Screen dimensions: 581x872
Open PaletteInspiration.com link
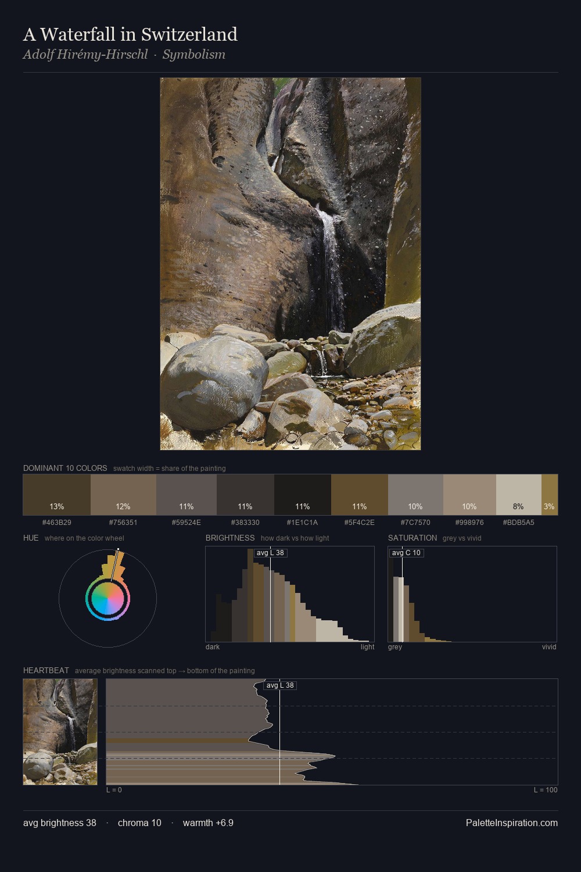click(x=512, y=823)
